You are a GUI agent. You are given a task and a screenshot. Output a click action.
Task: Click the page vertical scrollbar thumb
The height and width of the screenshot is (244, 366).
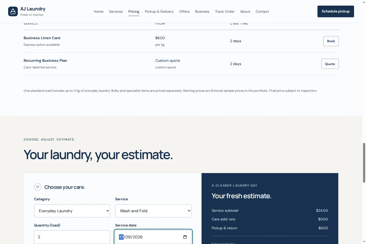(364, 163)
